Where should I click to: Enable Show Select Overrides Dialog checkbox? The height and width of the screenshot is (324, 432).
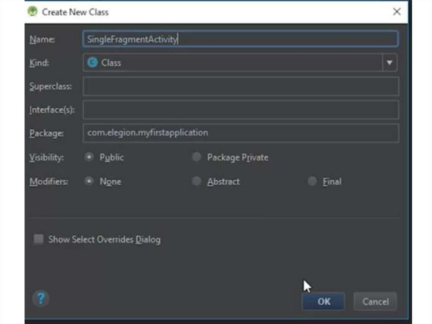[x=38, y=239]
